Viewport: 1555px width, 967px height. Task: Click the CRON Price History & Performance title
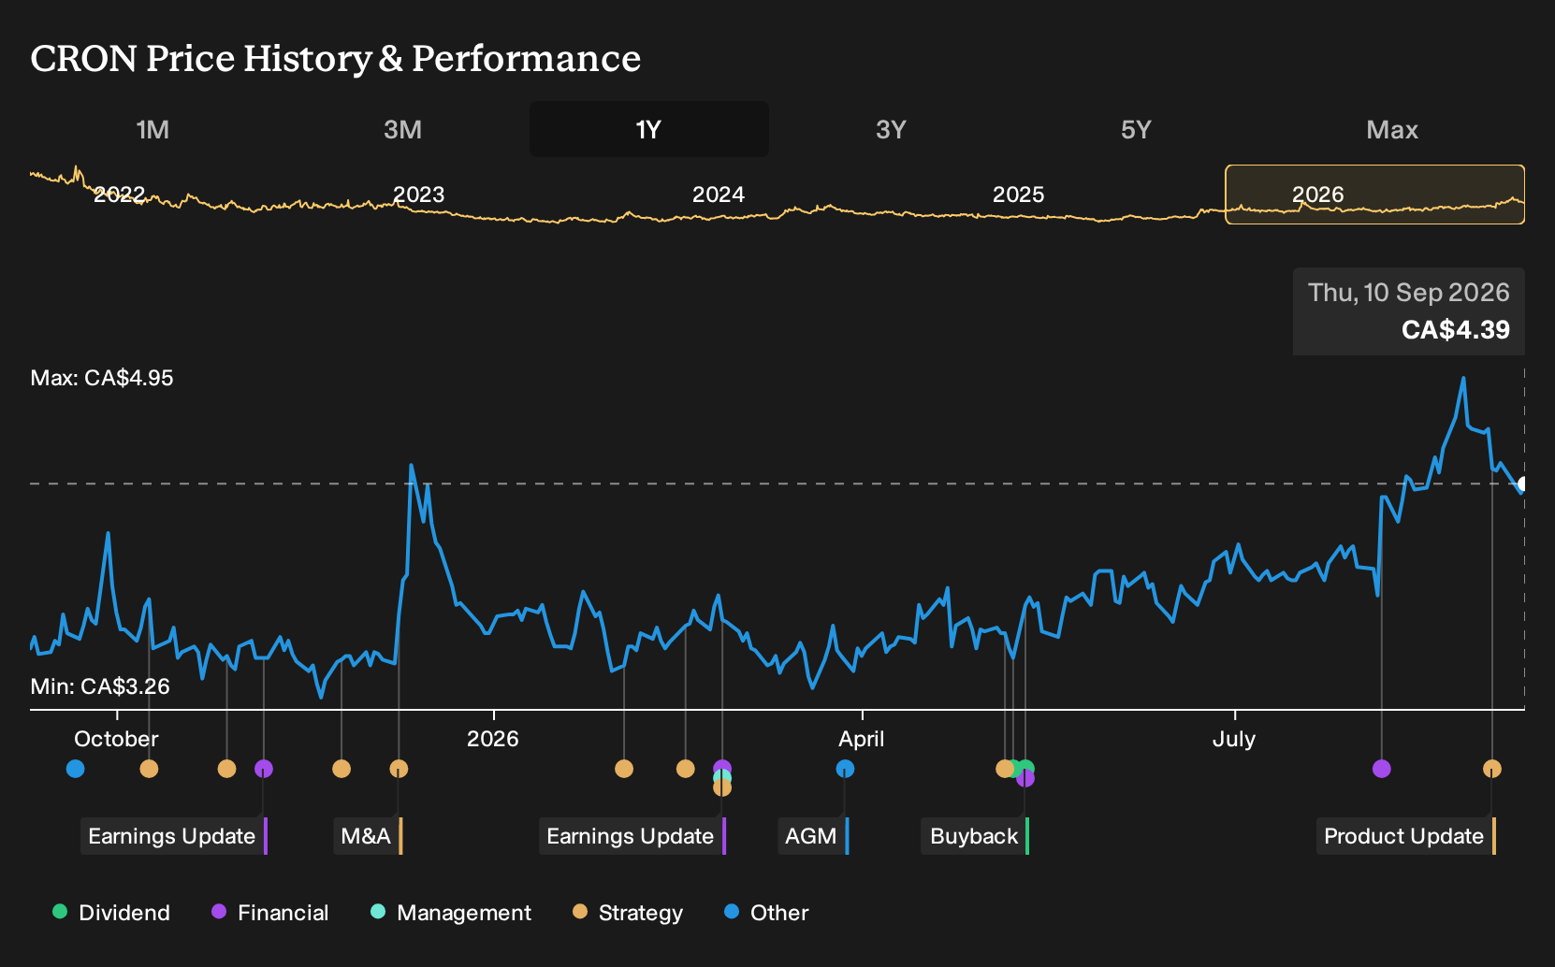point(336,58)
